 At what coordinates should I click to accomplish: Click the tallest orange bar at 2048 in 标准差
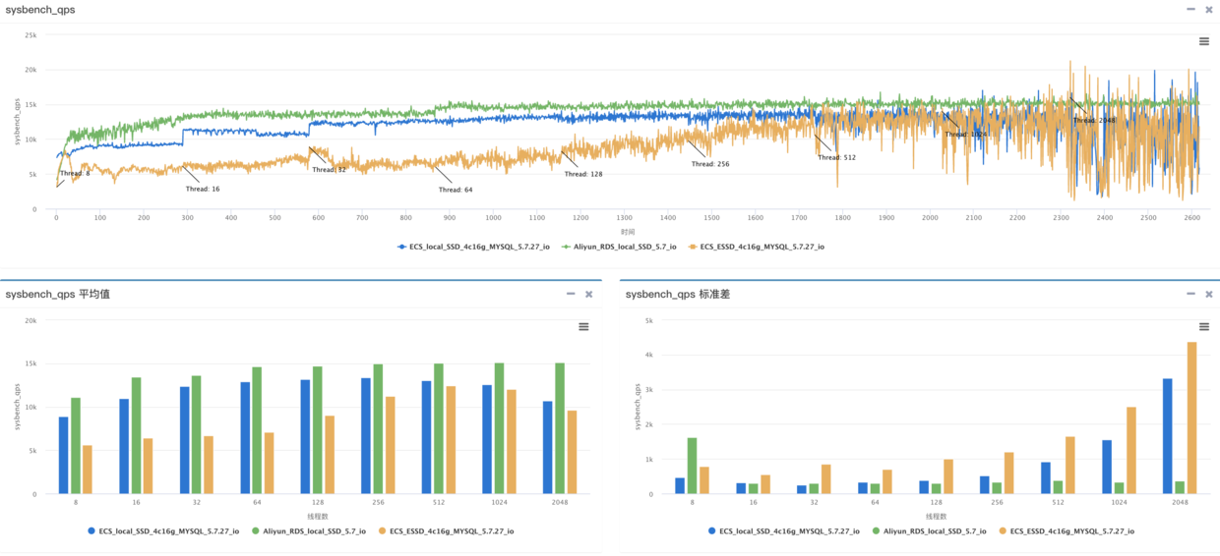click(1191, 418)
